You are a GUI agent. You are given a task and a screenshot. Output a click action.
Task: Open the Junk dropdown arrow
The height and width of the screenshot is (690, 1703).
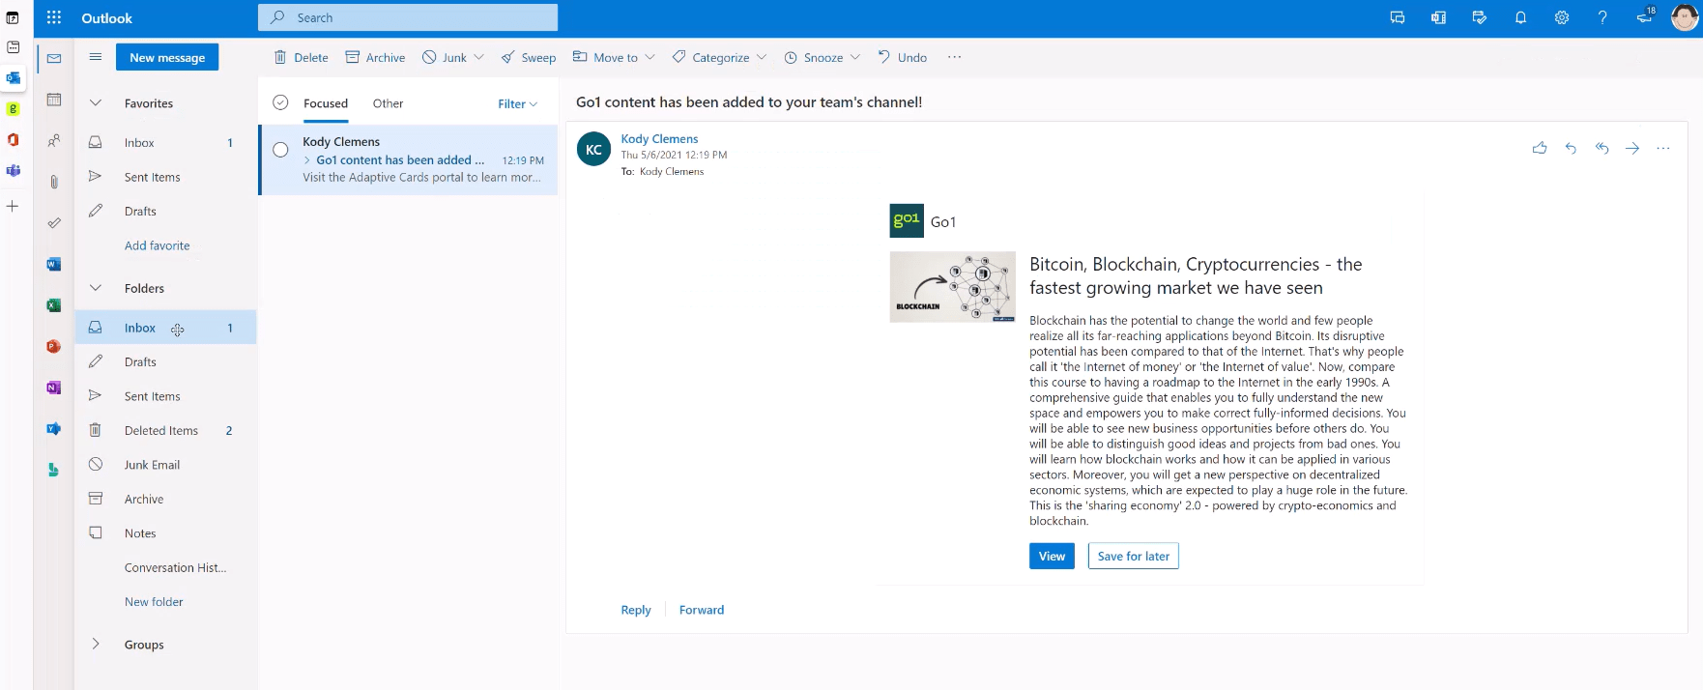pos(479,57)
